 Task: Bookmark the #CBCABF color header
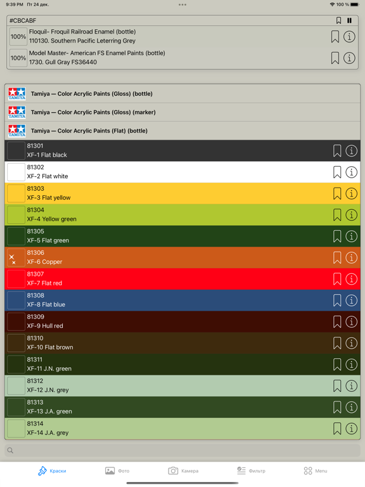tap(338, 20)
